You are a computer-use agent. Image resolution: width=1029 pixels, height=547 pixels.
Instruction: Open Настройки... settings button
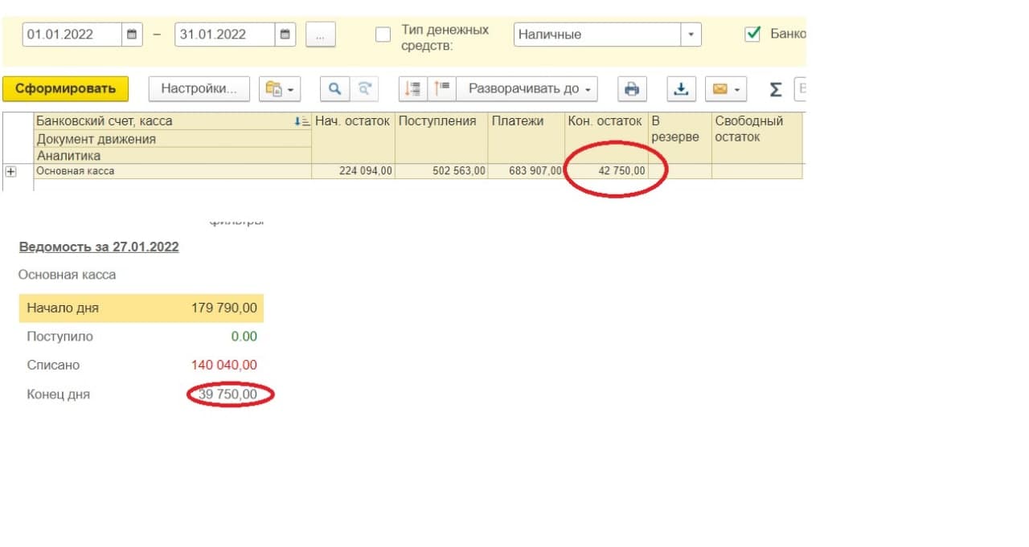click(x=199, y=89)
